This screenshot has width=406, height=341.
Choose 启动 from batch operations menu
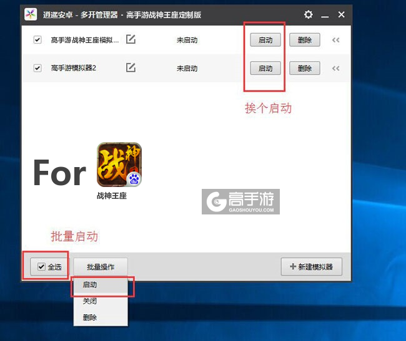[101, 285]
